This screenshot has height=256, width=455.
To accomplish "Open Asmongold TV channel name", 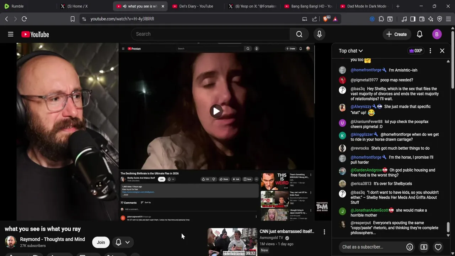I will 271,238.
